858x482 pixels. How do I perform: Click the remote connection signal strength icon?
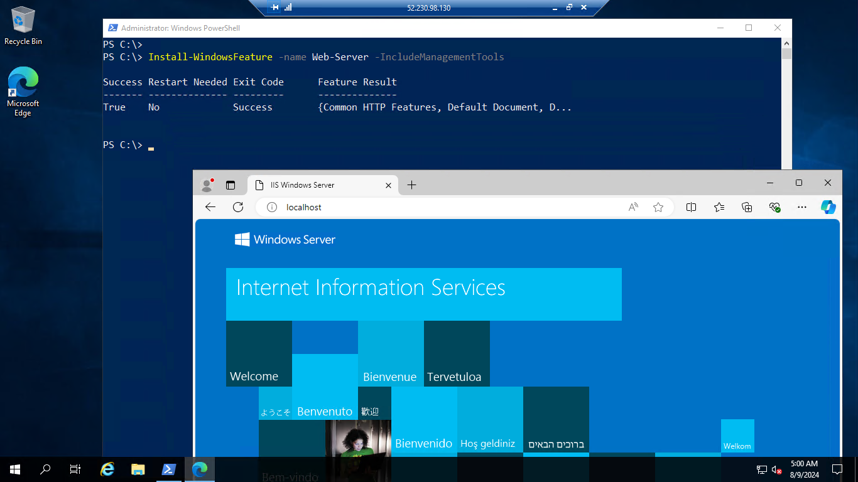(x=288, y=8)
